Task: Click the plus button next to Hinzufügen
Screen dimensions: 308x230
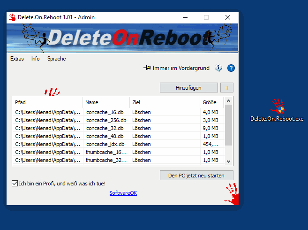Action: point(227,88)
